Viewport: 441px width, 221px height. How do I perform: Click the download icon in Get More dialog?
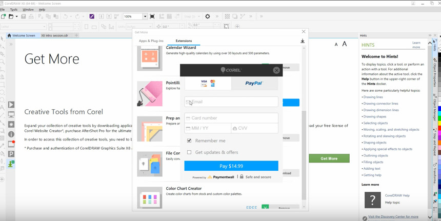[303, 41]
